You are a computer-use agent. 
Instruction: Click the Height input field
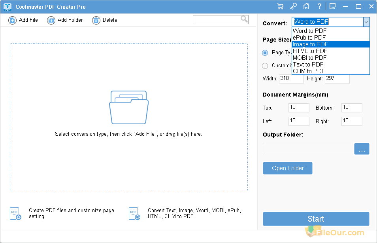pos(337,79)
